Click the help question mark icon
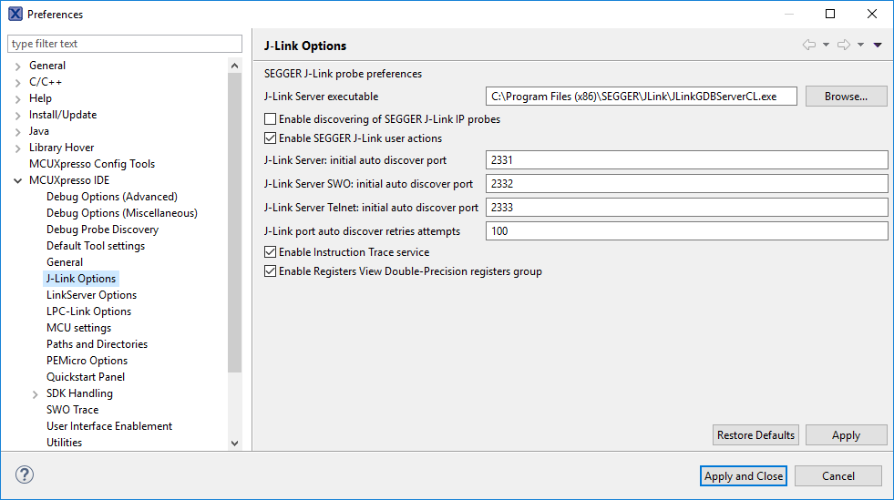894x500 pixels. tap(25, 475)
